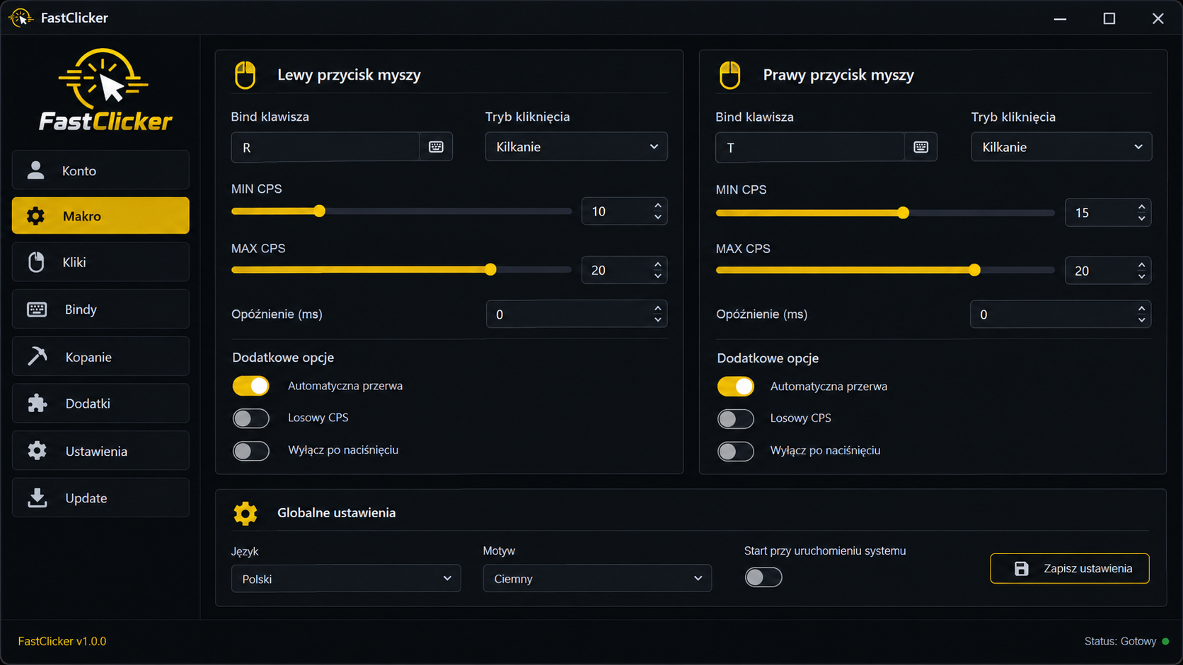Open the Makro section
Screen dimensions: 1183x665
click(100, 216)
